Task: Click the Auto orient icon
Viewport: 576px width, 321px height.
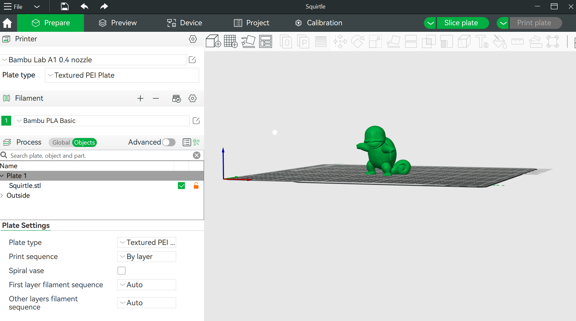Action: pyautogui.click(x=248, y=41)
